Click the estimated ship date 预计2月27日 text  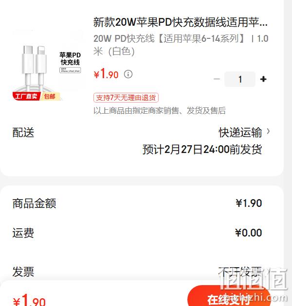(202, 150)
